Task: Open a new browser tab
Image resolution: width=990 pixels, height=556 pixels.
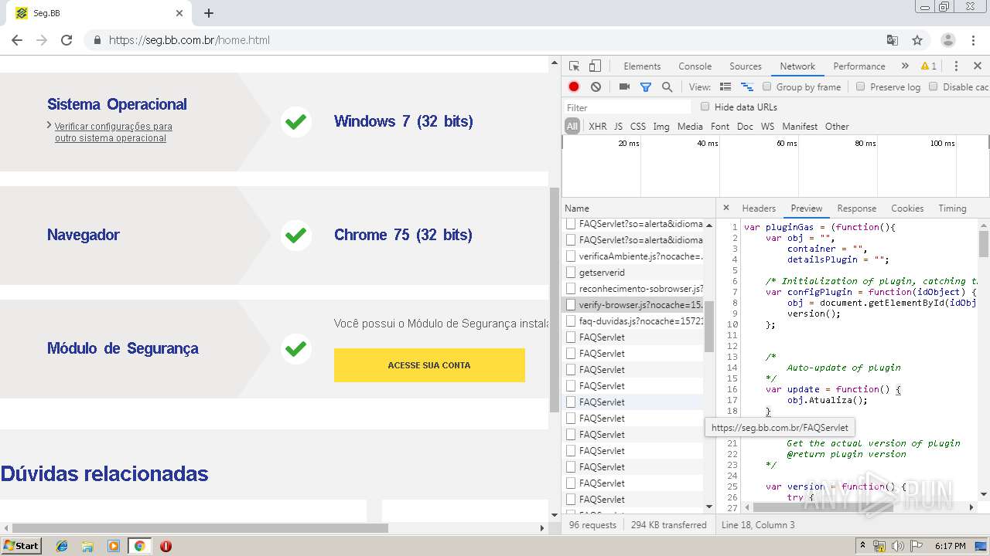Action: coord(209,13)
